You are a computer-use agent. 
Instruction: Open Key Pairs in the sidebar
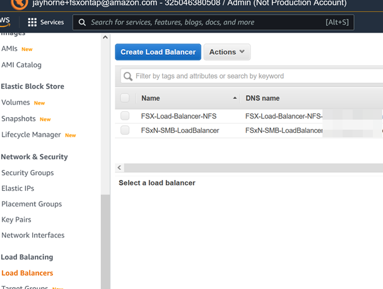16,220
